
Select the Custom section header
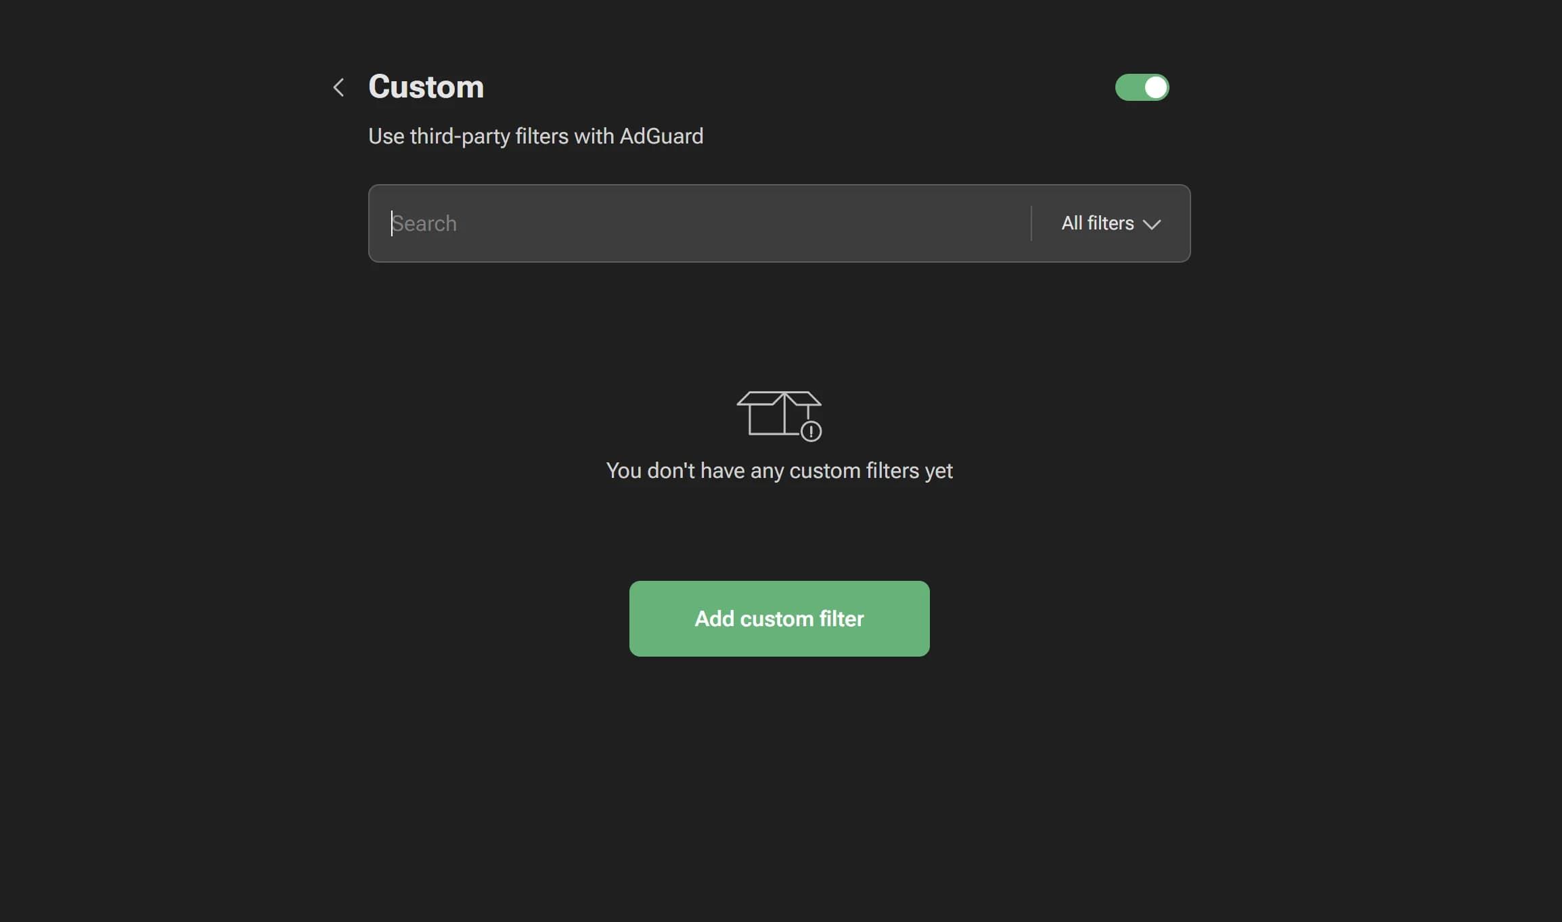point(426,86)
